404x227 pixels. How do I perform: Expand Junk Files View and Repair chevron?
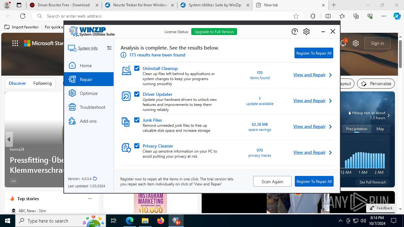point(330,127)
